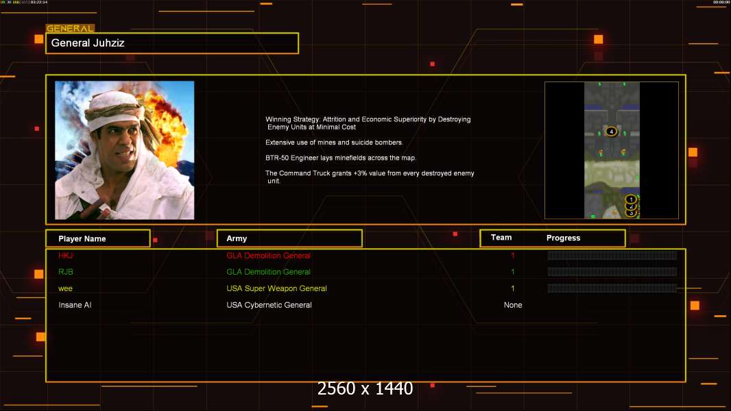731x411 pixels.
Task: Click RJB's GLA Demolition General army
Action: [x=269, y=272]
